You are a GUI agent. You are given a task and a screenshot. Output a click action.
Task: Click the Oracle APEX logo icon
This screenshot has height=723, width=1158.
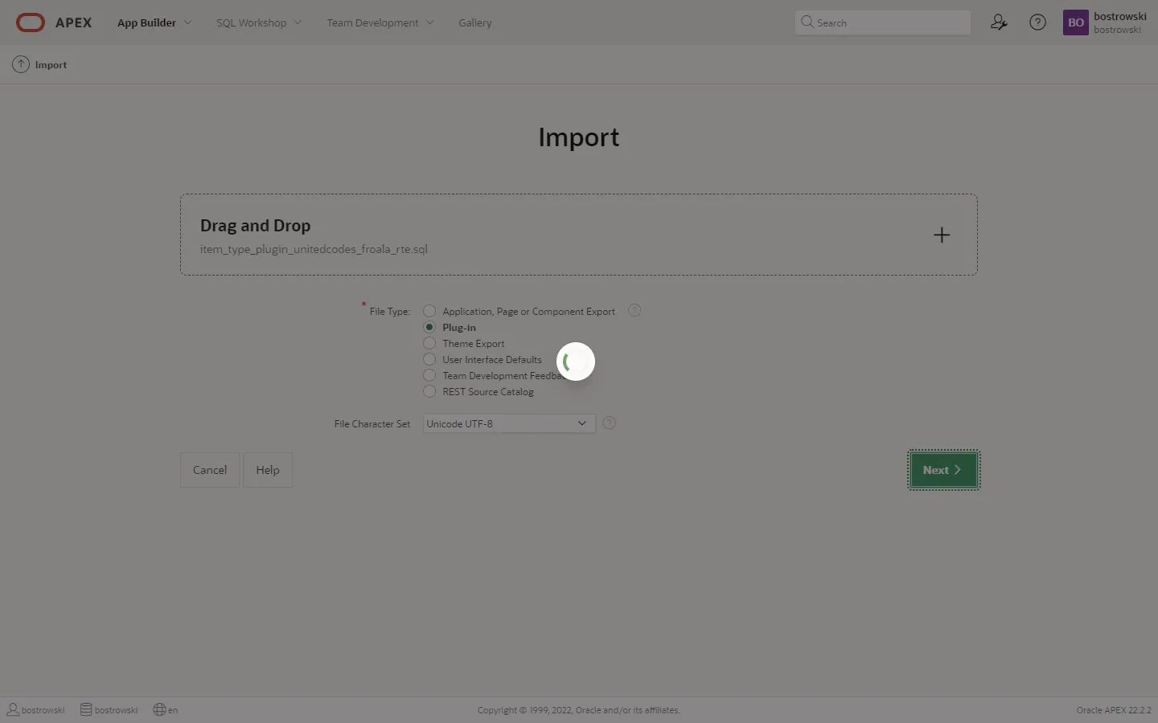pyautogui.click(x=31, y=22)
